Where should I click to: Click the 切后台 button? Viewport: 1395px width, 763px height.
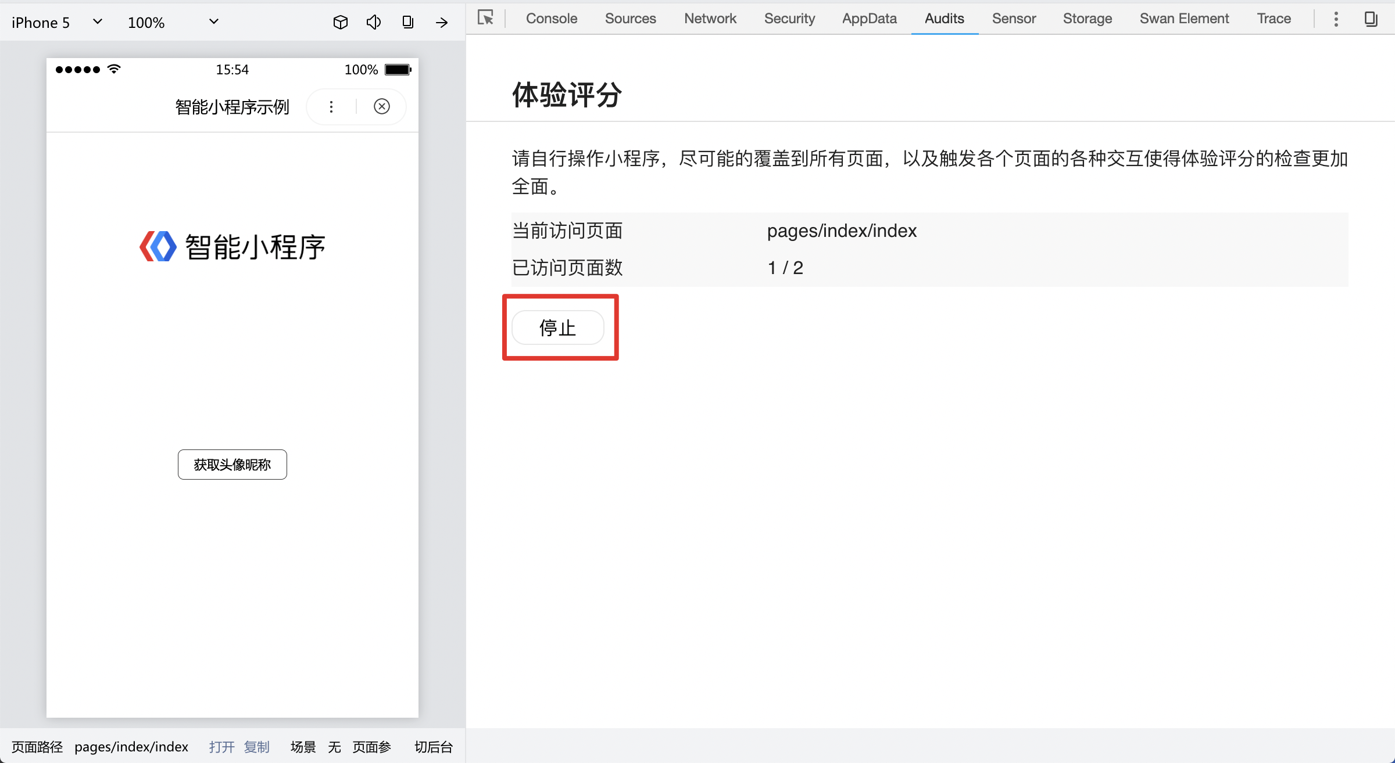click(x=434, y=747)
